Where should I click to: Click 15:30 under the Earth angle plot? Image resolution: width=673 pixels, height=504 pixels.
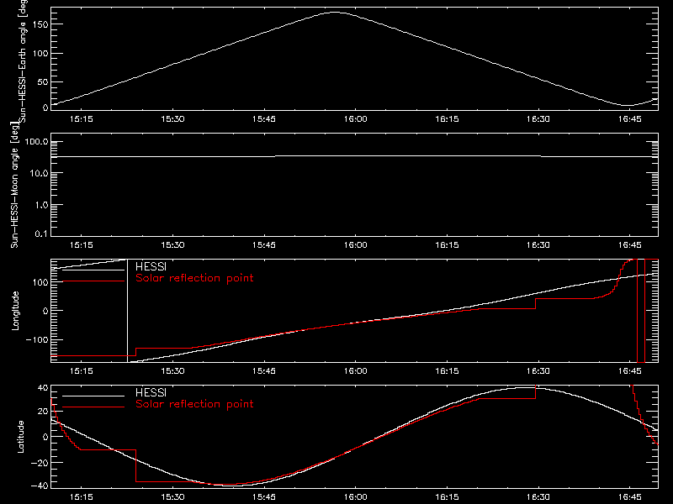click(172, 119)
